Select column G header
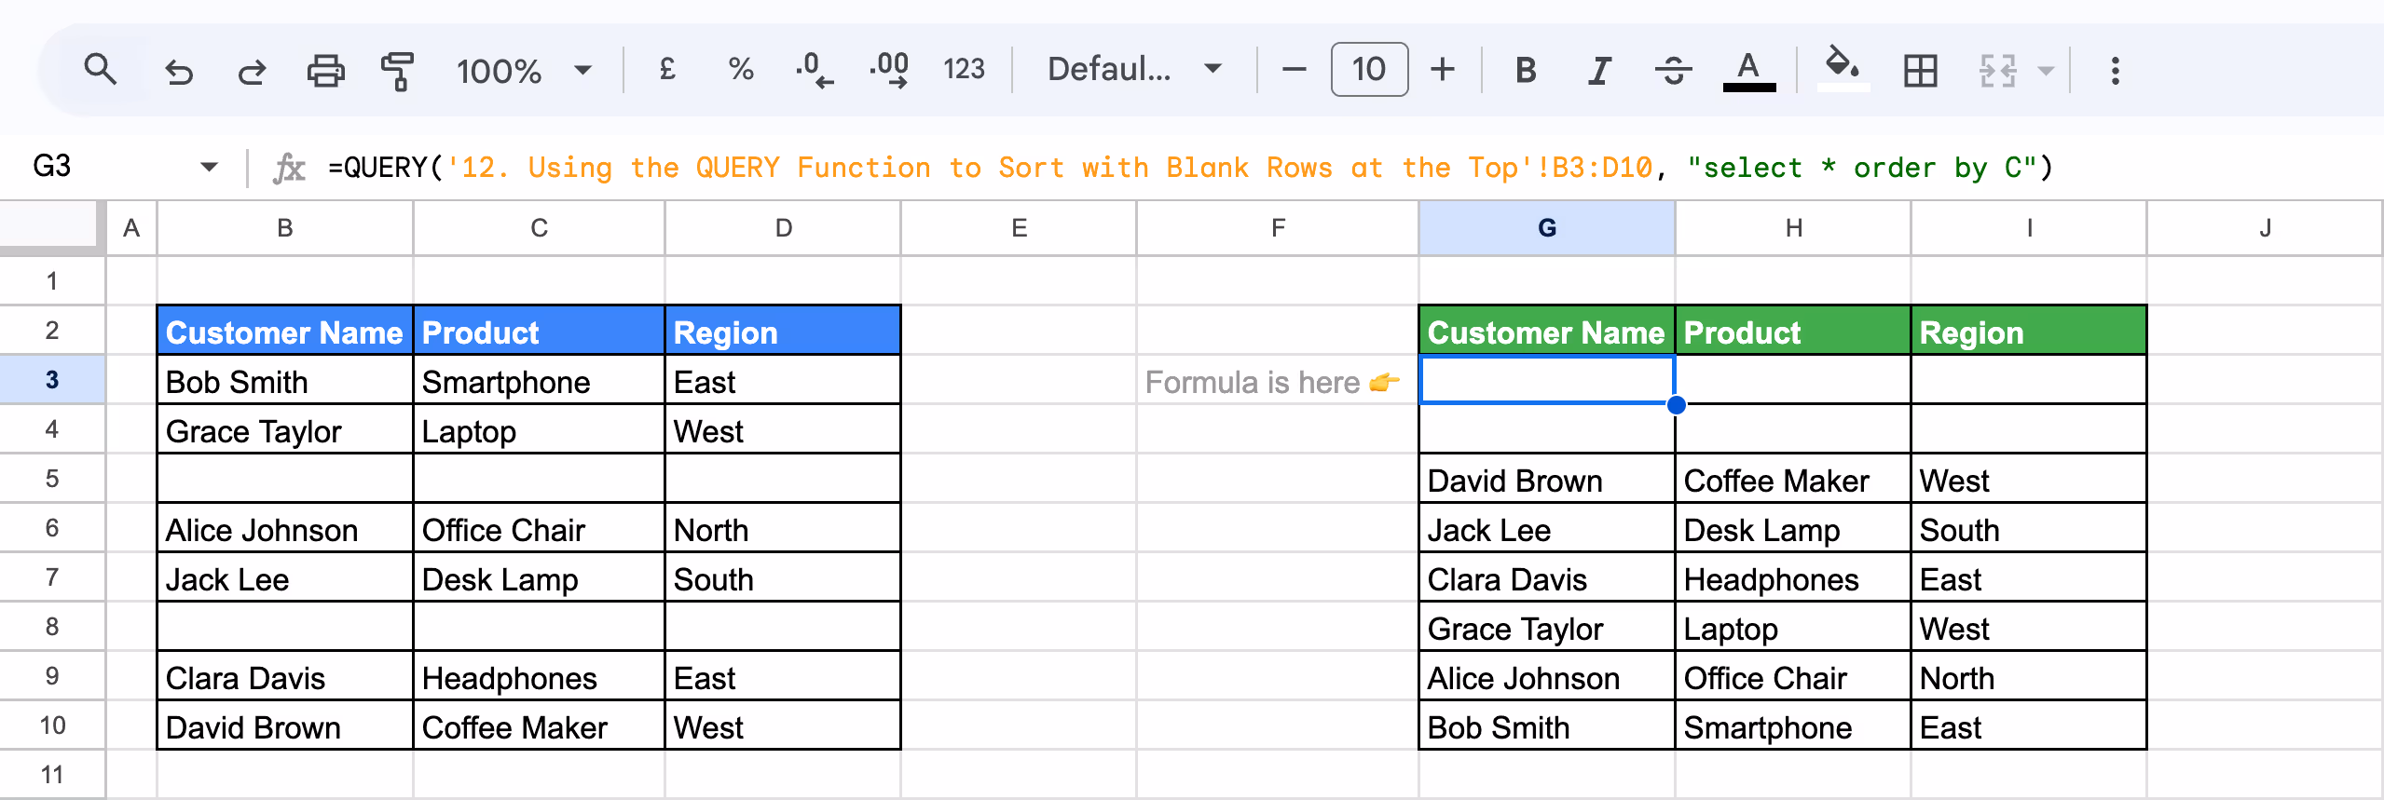The image size is (2384, 800). click(1547, 228)
